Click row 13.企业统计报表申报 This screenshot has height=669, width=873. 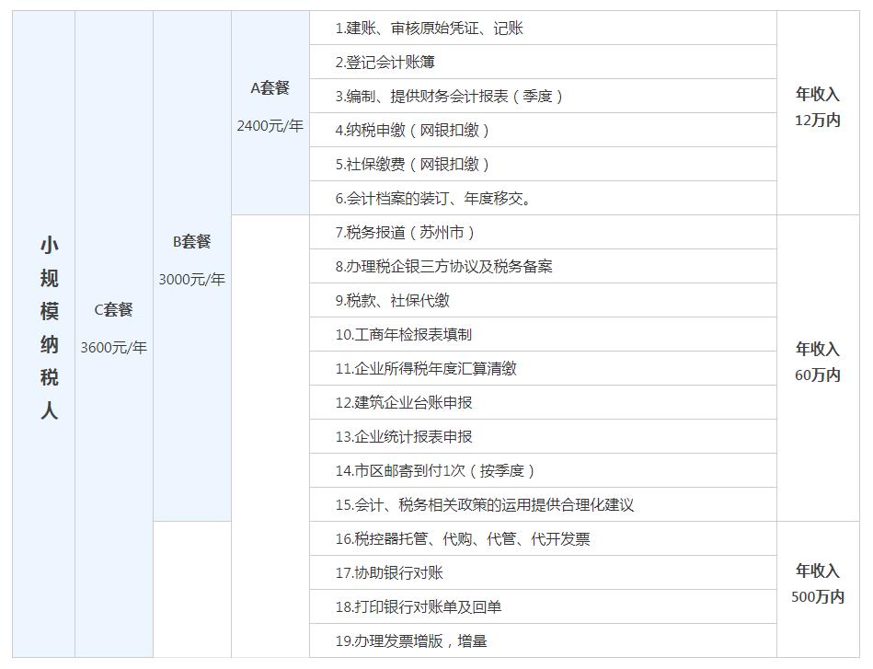coord(543,436)
